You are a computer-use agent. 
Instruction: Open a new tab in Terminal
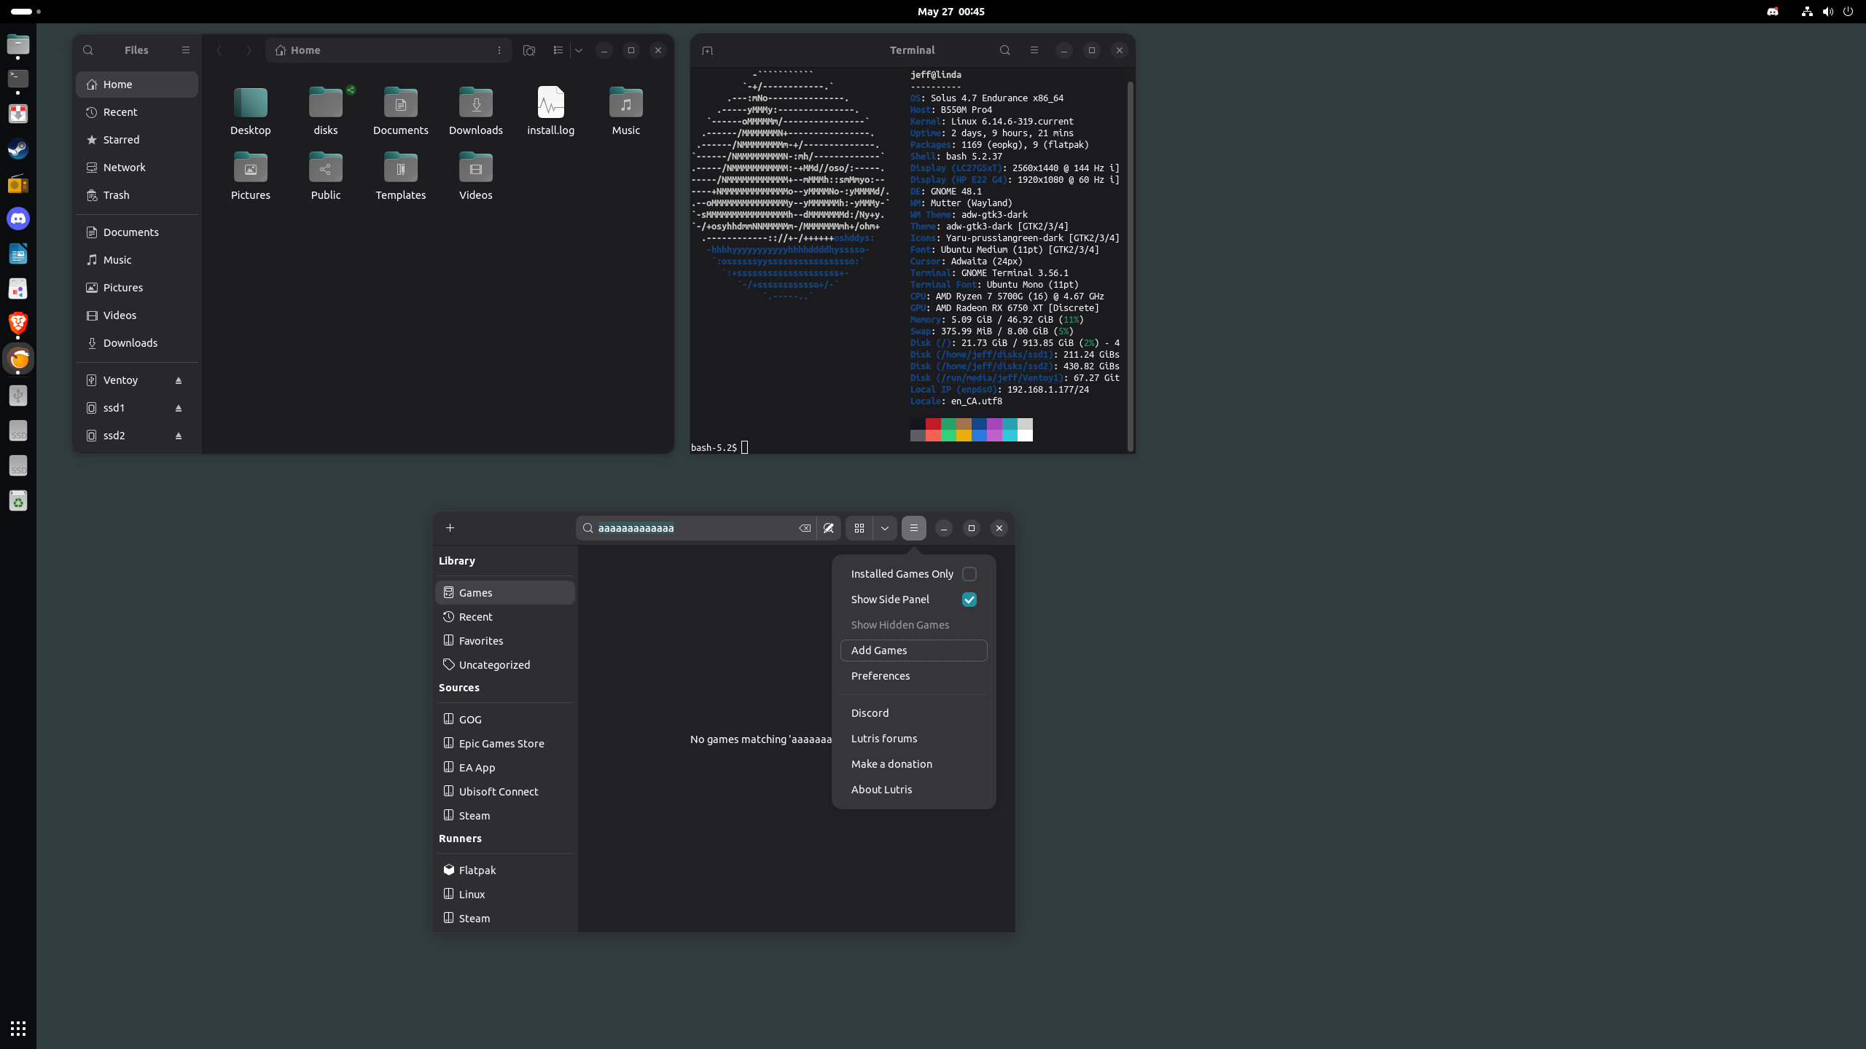pos(707,50)
